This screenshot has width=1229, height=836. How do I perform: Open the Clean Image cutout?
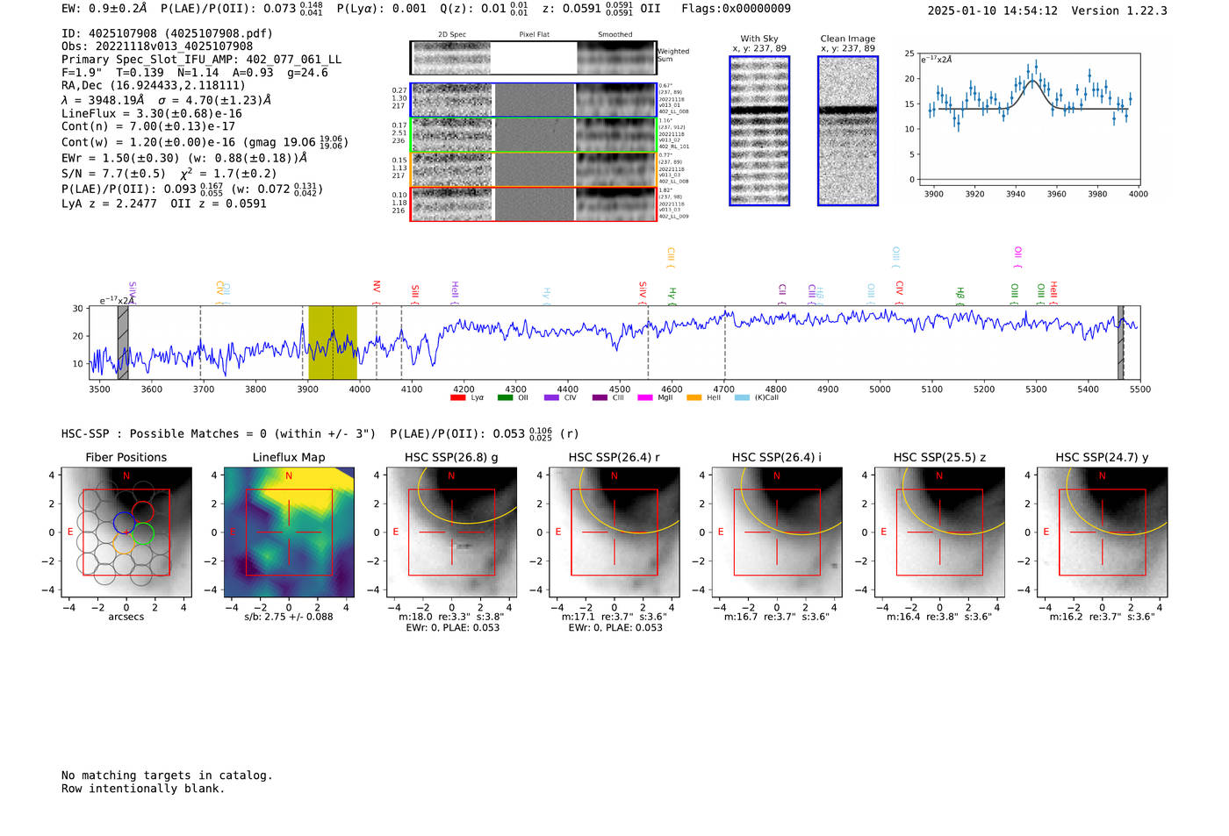[x=848, y=131]
